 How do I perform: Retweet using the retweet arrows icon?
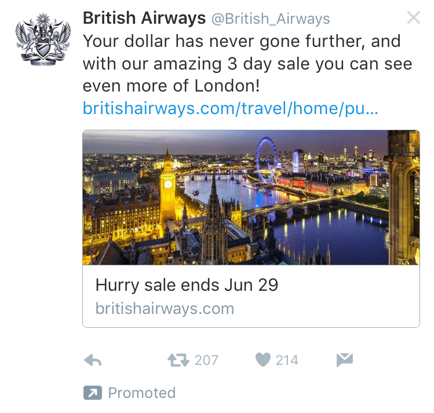coord(178,360)
